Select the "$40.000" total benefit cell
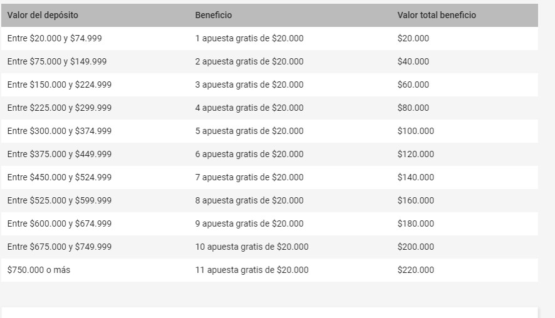 pyautogui.click(x=413, y=61)
